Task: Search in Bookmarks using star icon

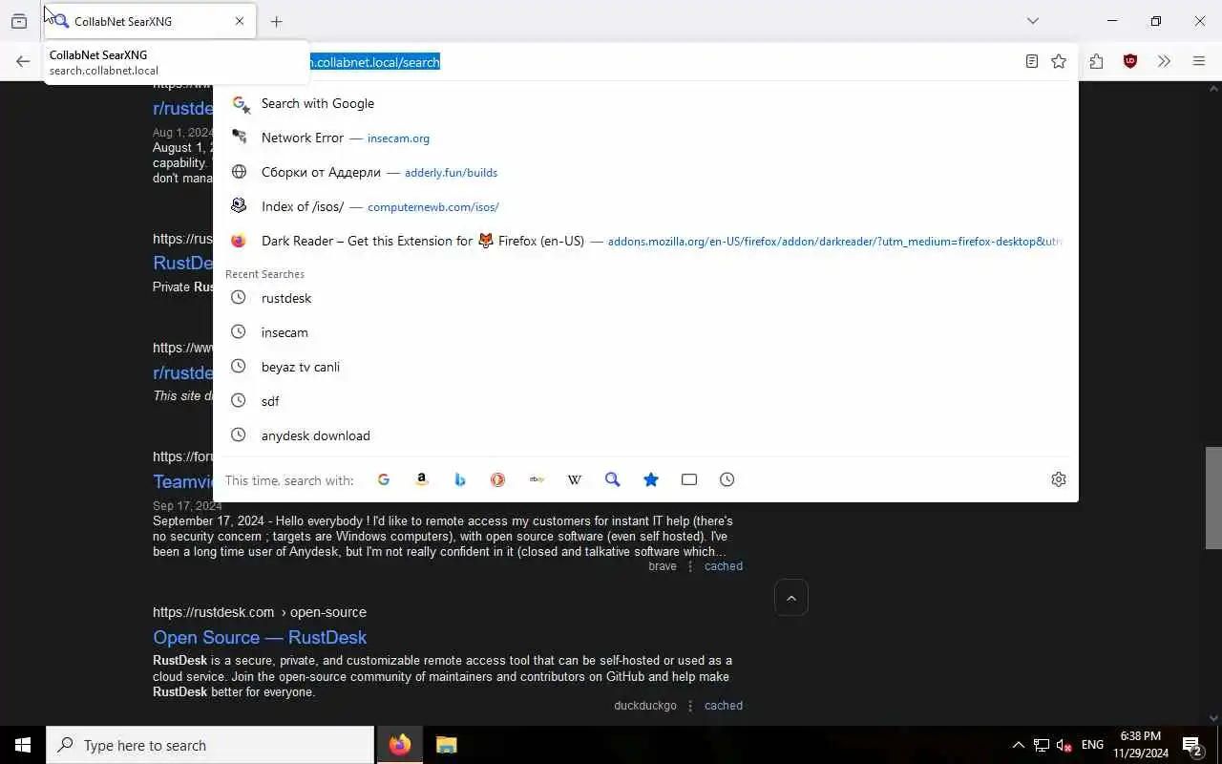Action: tap(651, 480)
